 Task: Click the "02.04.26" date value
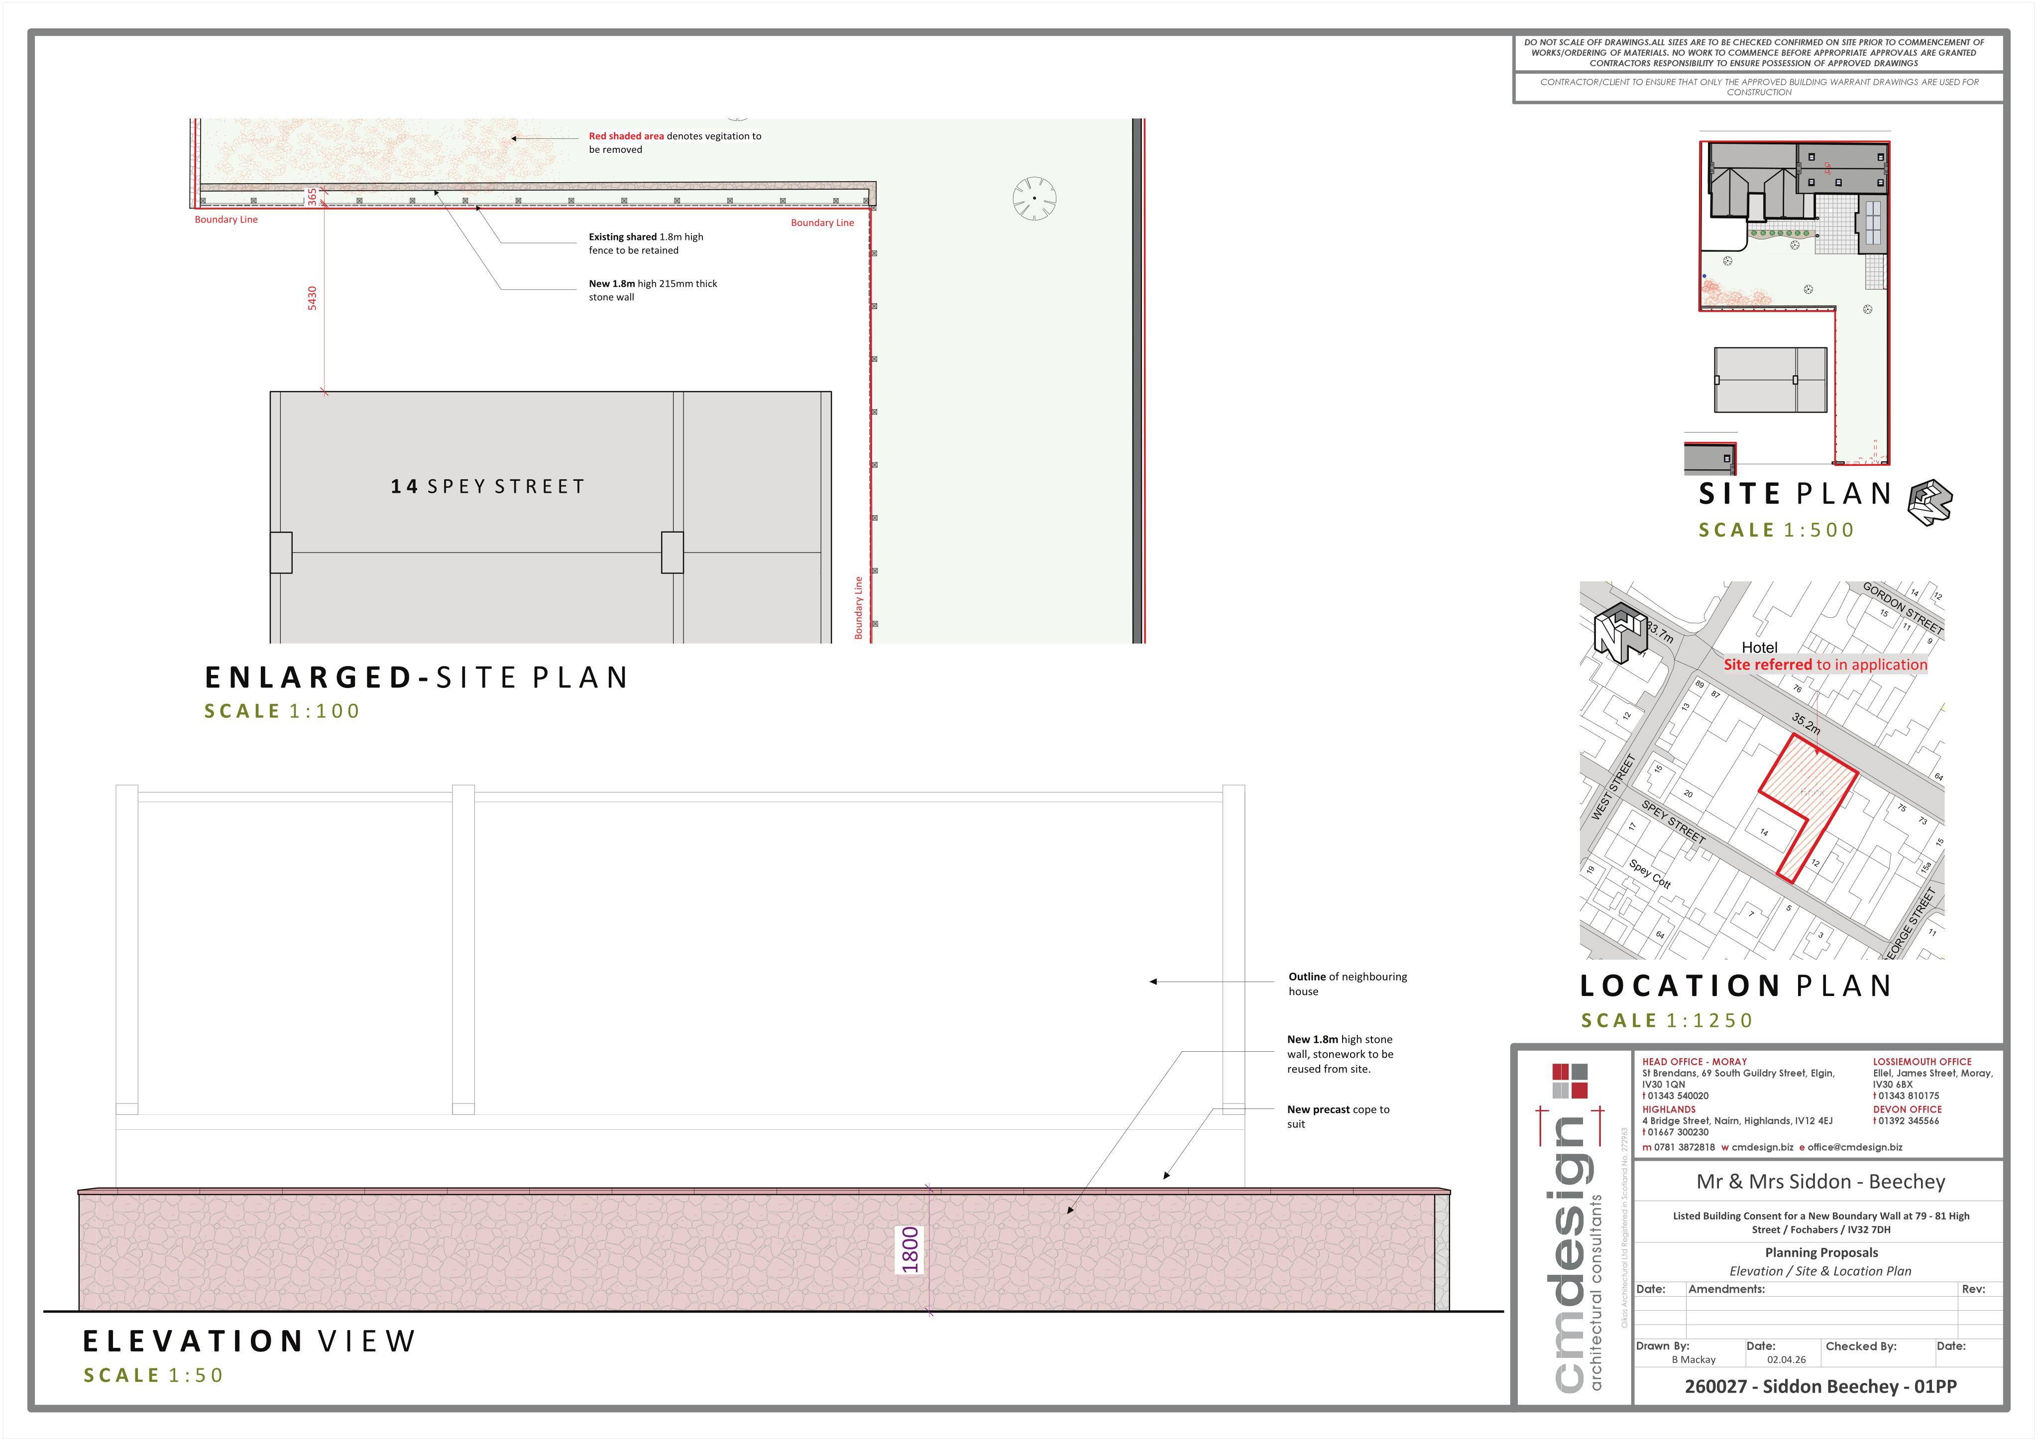[x=1786, y=1360]
